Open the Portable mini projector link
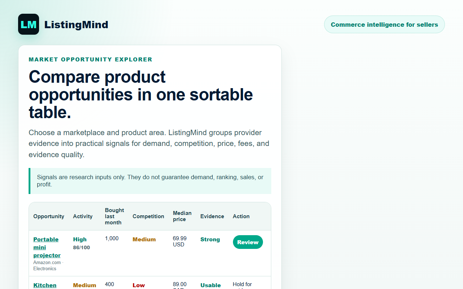The height and width of the screenshot is (289, 463). tap(47, 247)
